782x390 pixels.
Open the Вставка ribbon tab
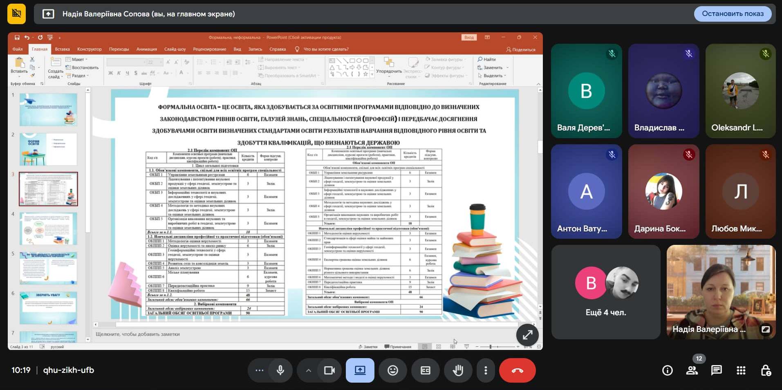point(62,49)
